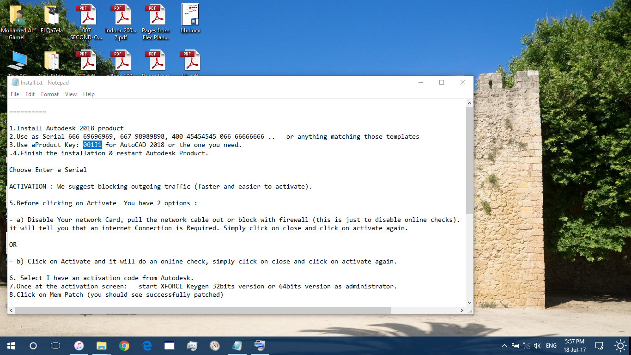The height and width of the screenshot is (355, 631).
Task: Close the Install.txt Notepad window
Action: pos(463,83)
